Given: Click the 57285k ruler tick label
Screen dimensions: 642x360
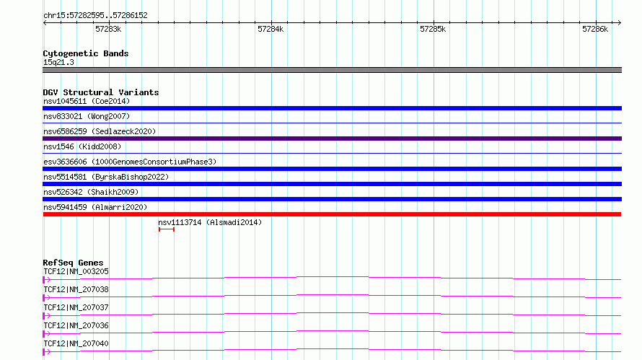Looking at the screenshot, I should (x=433, y=29).
